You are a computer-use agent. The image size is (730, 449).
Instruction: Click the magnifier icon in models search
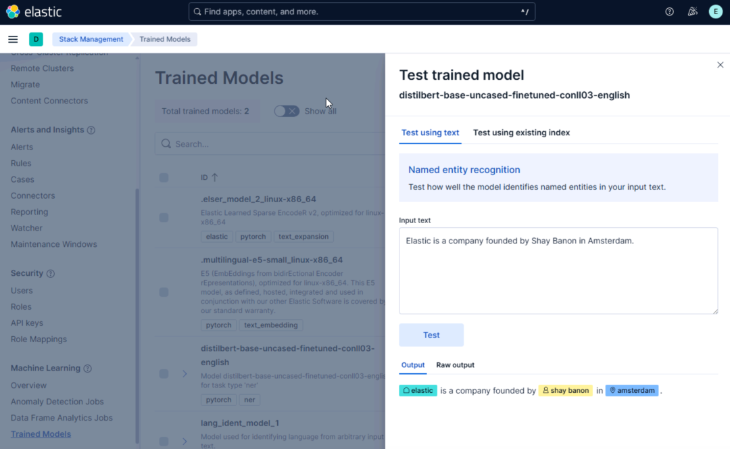point(166,144)
